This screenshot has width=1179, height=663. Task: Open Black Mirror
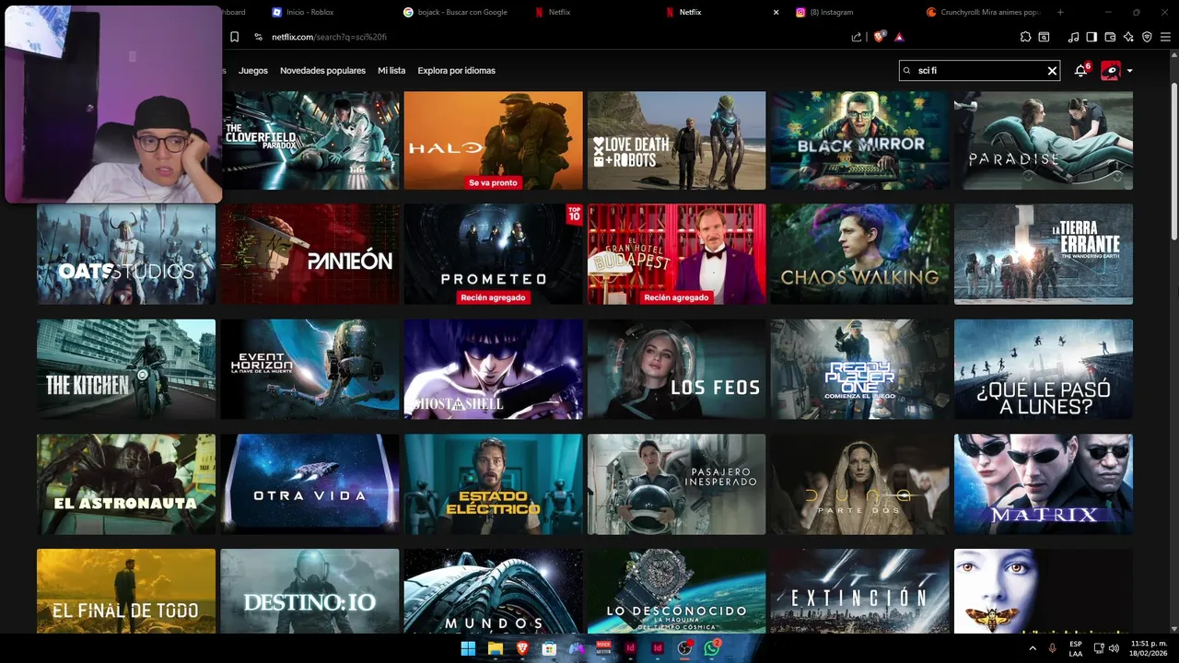coord(860,140)
